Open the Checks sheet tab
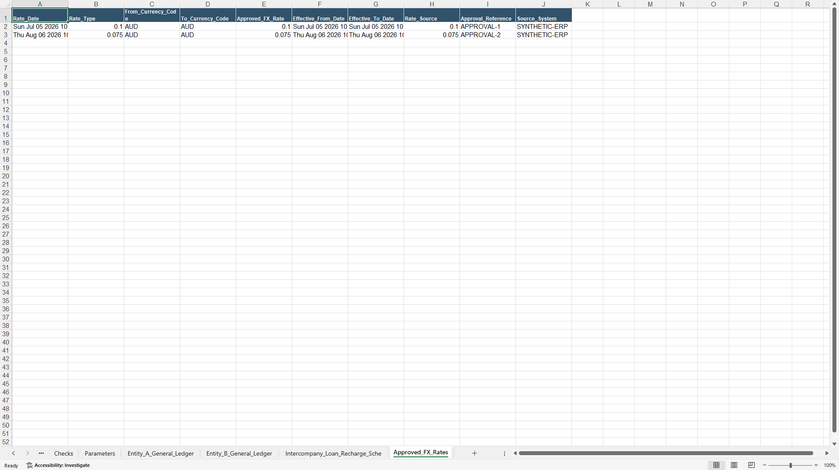The height and width of the screenshot is (470, 839). (x=63, y=453)
